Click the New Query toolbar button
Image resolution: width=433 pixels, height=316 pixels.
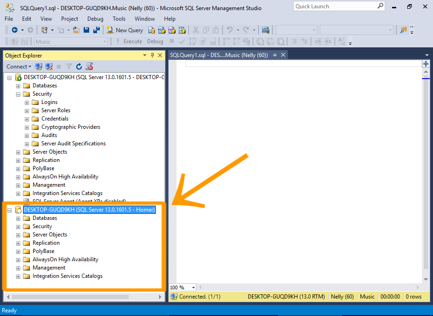pos(125,30)
